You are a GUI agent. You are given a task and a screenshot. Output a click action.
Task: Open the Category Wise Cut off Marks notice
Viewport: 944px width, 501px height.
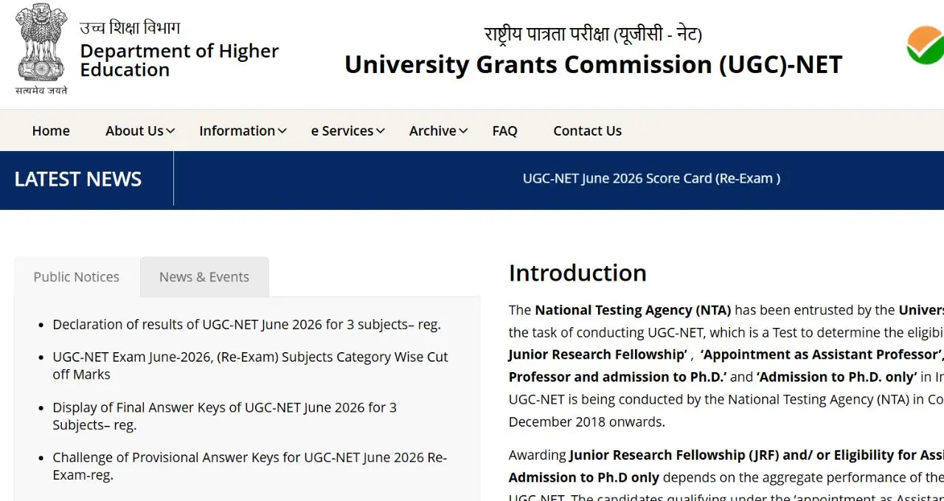(250, 365)
